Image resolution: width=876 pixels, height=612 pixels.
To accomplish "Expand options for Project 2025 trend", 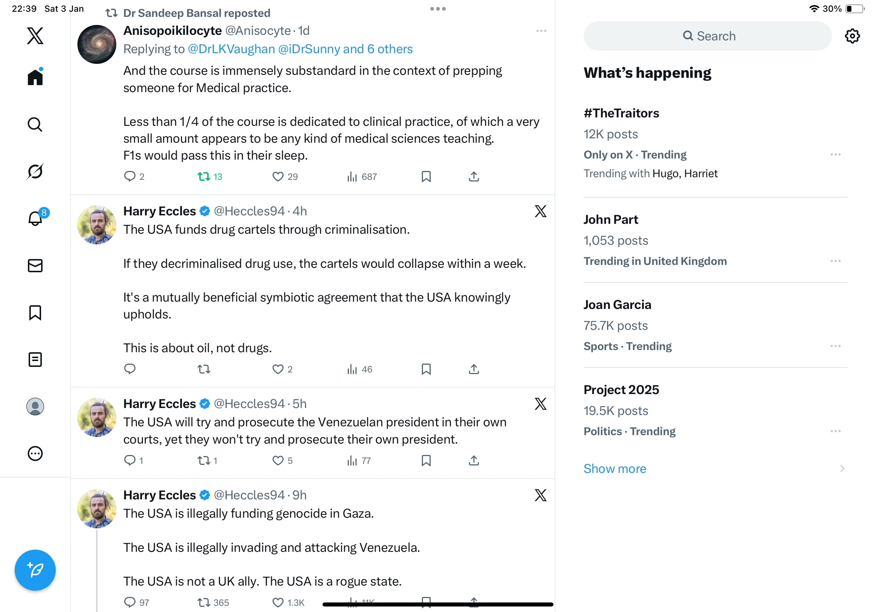I will point(835,431).
